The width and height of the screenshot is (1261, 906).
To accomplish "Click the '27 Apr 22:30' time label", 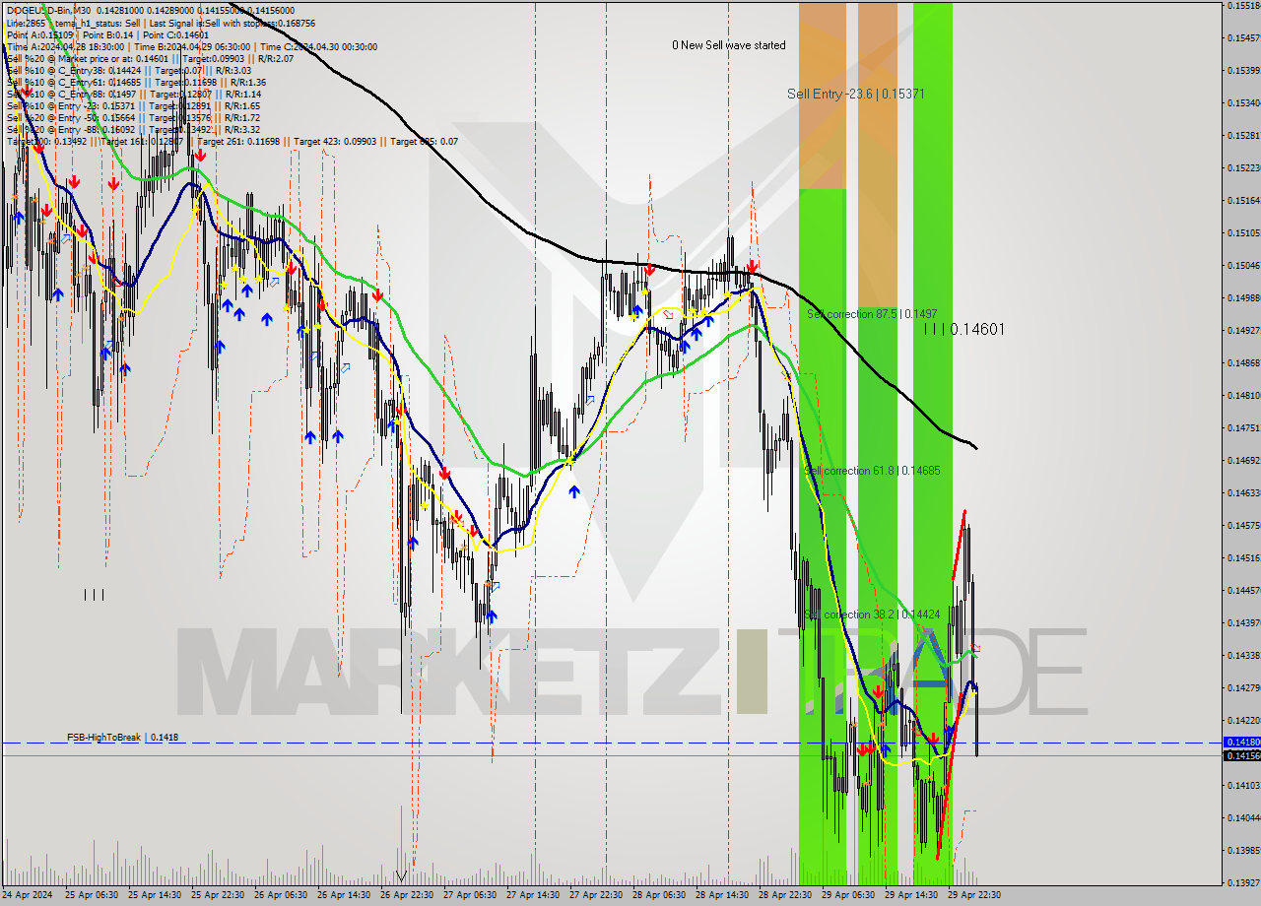I will (x=596, y=895).
